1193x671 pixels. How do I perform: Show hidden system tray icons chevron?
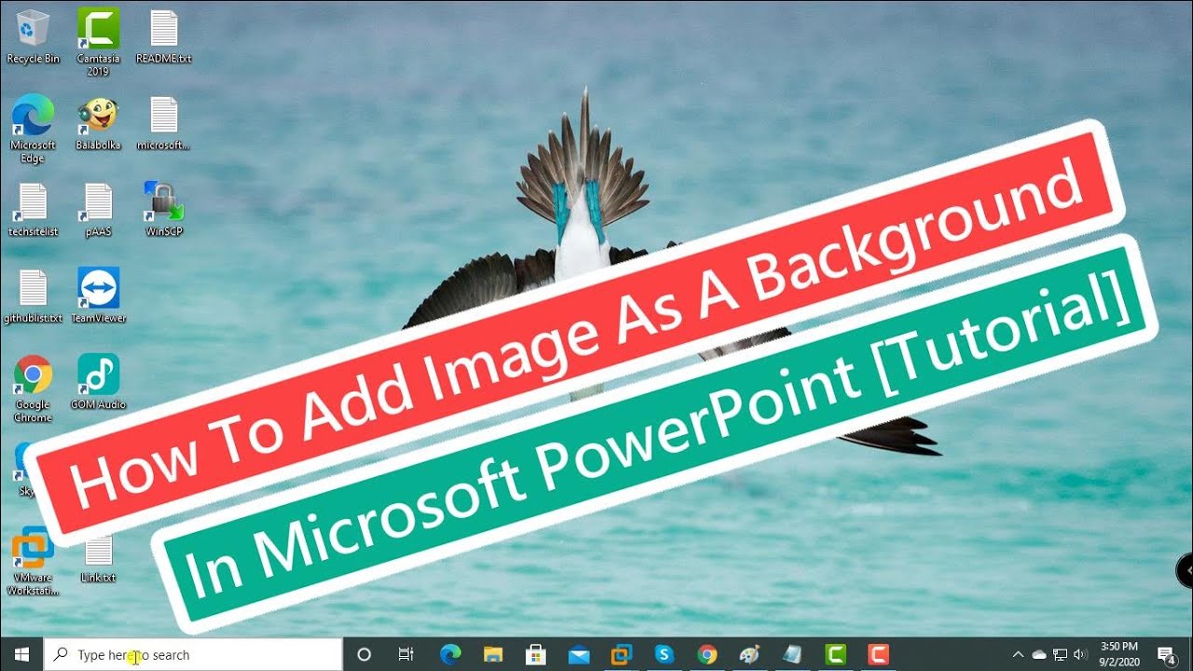point(1018,654)
